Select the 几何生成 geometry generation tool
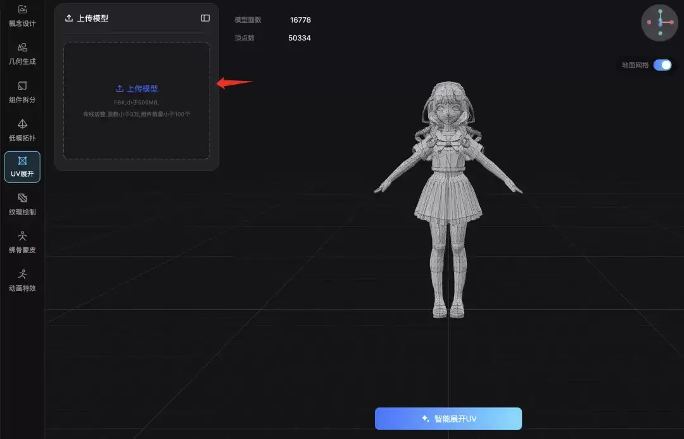This screenshot has width=684, height=439. click(x=22, y=54)
